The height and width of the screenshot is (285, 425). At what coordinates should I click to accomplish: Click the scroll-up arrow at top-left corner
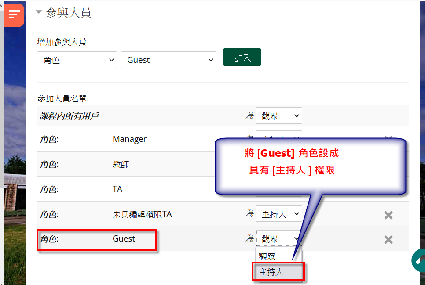tap(2, 4)
